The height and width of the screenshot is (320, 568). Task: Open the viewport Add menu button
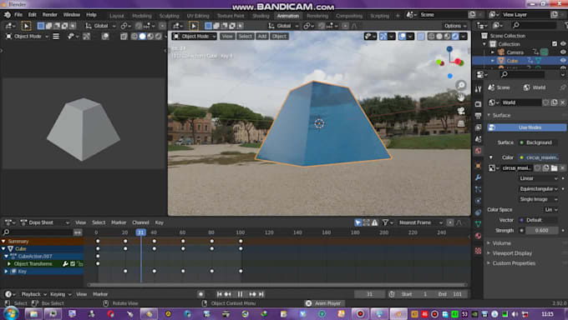click(x=262, y=36)
